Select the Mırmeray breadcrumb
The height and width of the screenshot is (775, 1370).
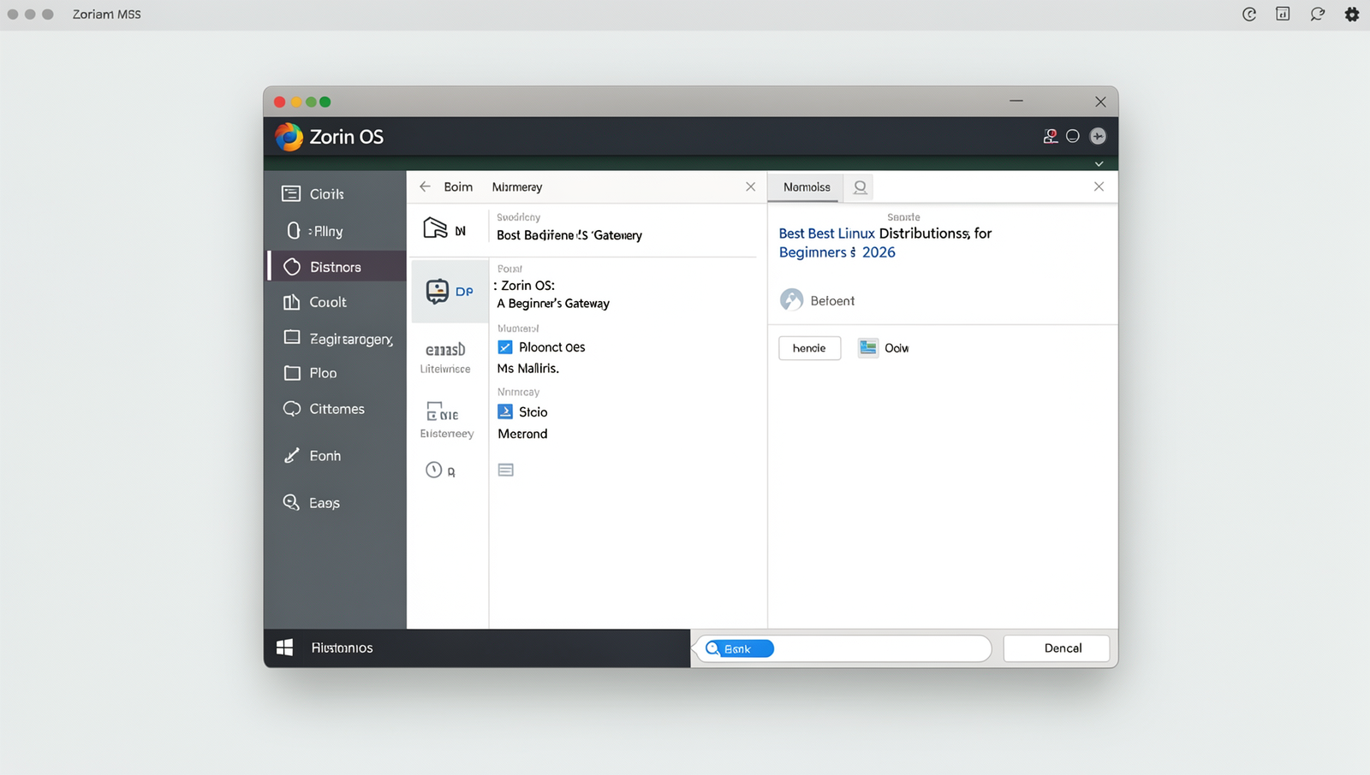[517, 186]
